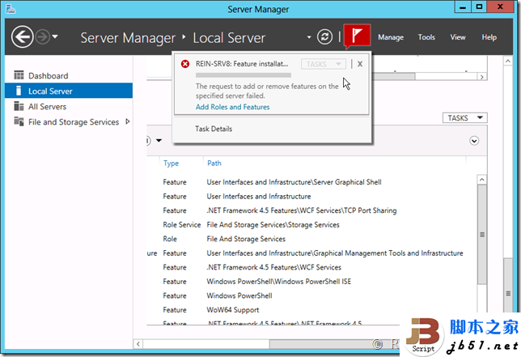Screen dimensions: 521x357
Task: Open the breadcrumb dropdown arrow beside Local Server
Action: (309, 38)
